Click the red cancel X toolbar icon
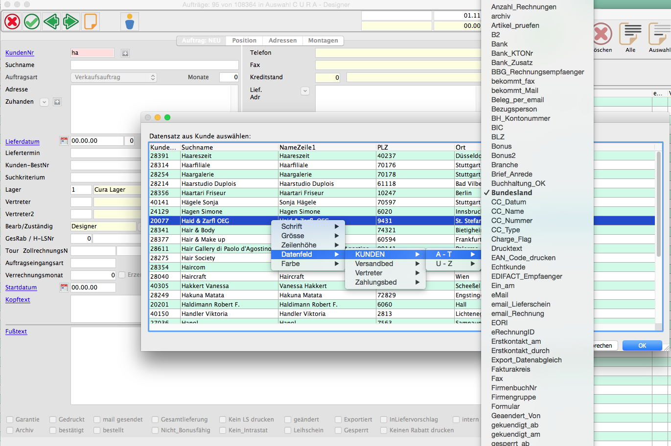Viewport: 671px width, 446px height. tap(12, 22)
